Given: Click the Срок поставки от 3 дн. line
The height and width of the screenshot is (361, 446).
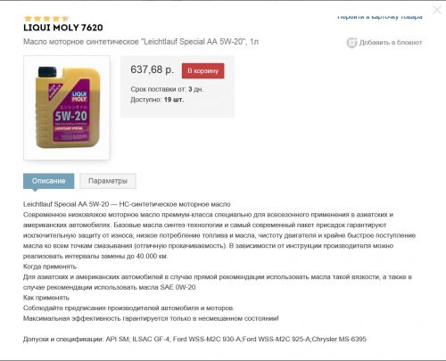Looking at the screenshot, I should [167, 89].
